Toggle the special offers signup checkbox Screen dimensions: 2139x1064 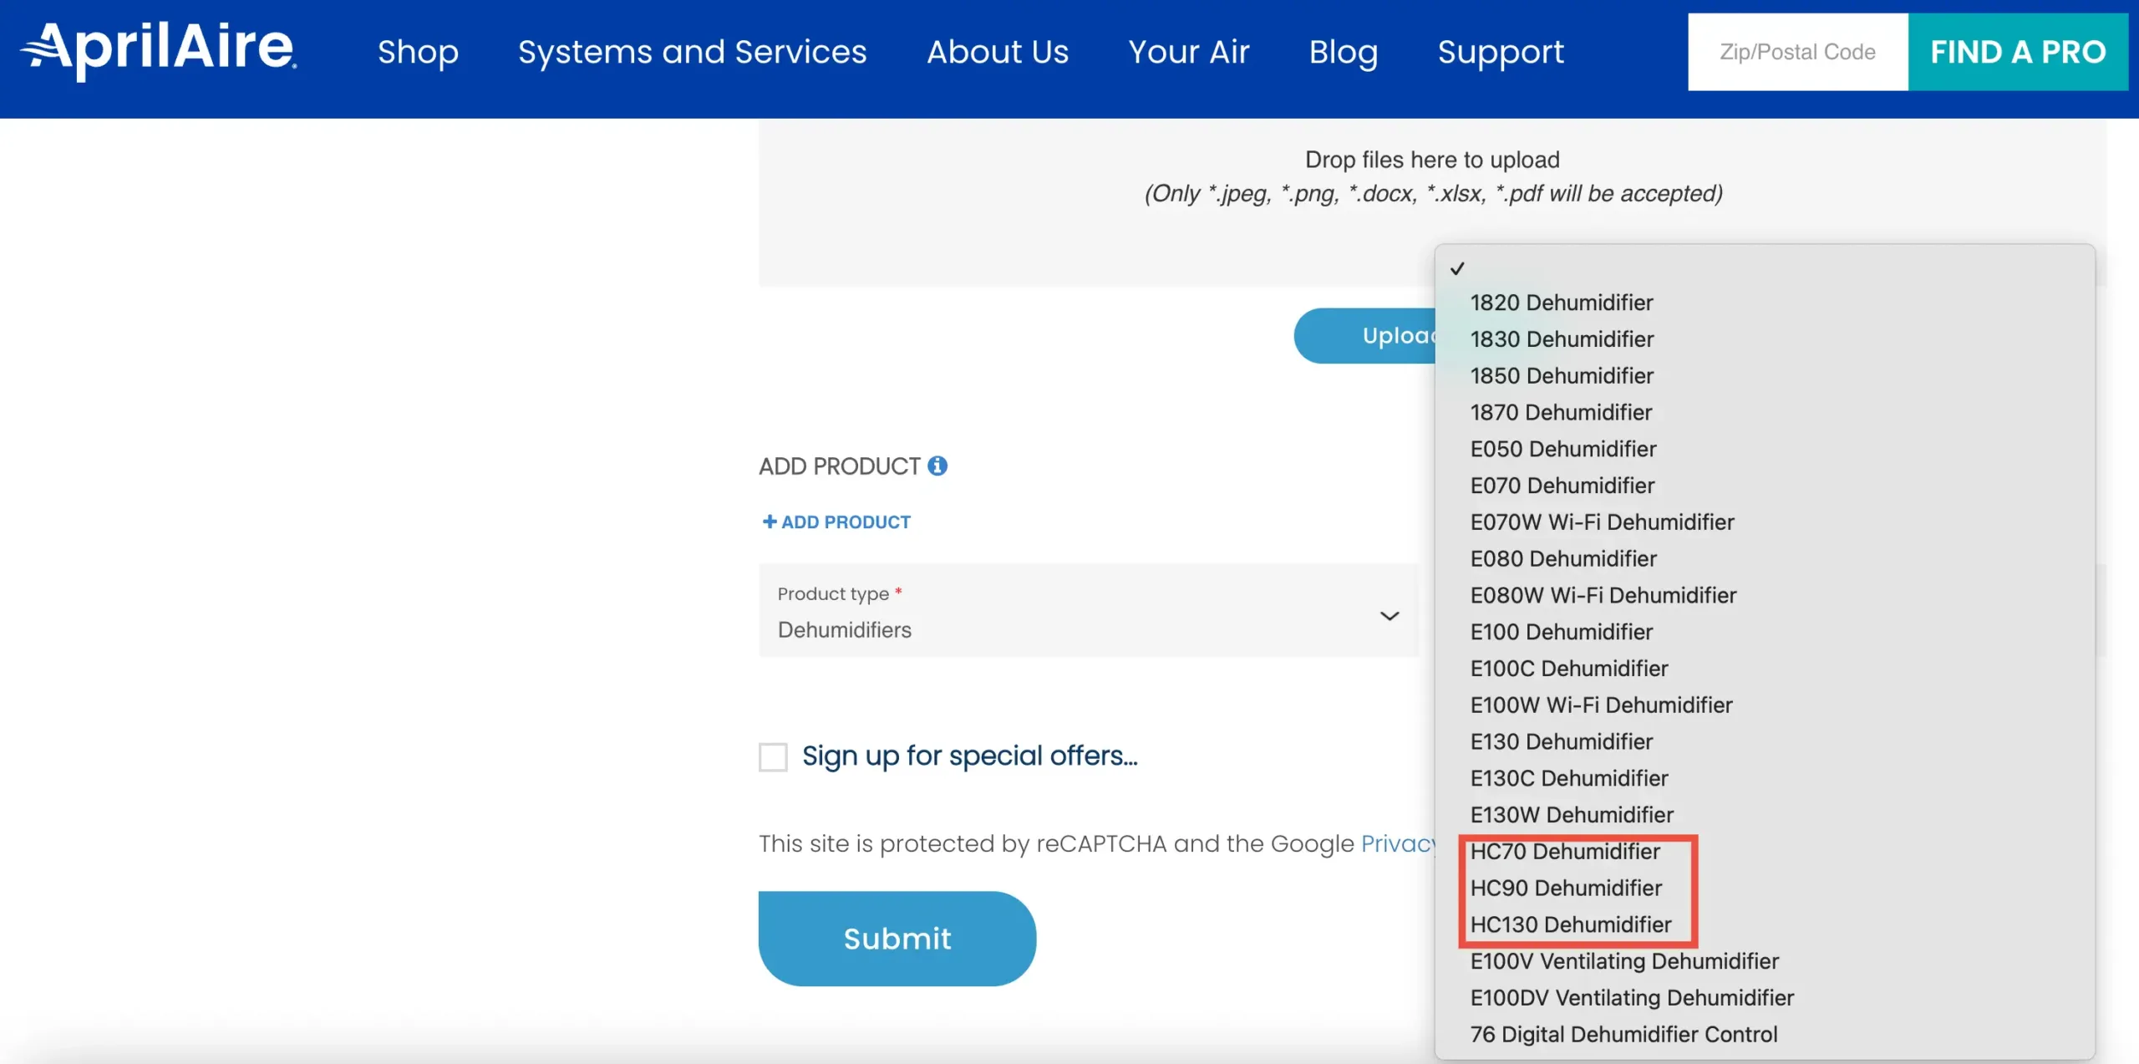pyautogui.click(x=773, y=756)
